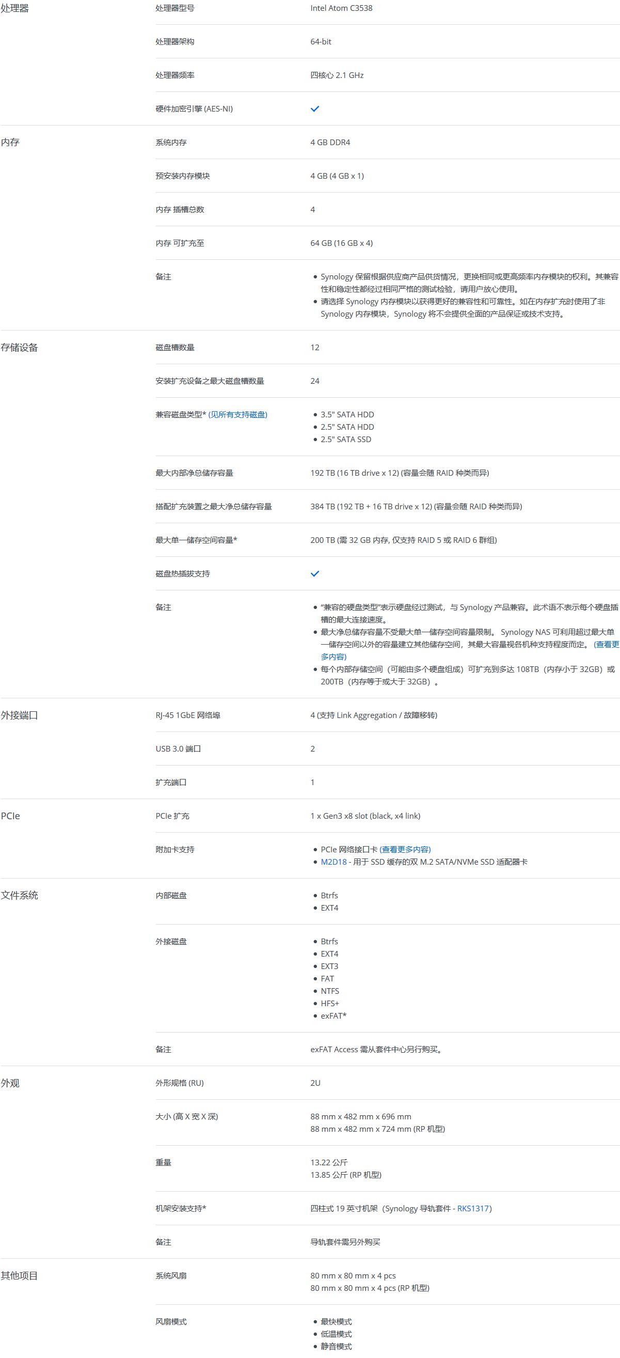Click the exFAT Access purchase note
Image resolution: width=620 pixels, height=1358 pixels.
click(x=376, y=1050)
